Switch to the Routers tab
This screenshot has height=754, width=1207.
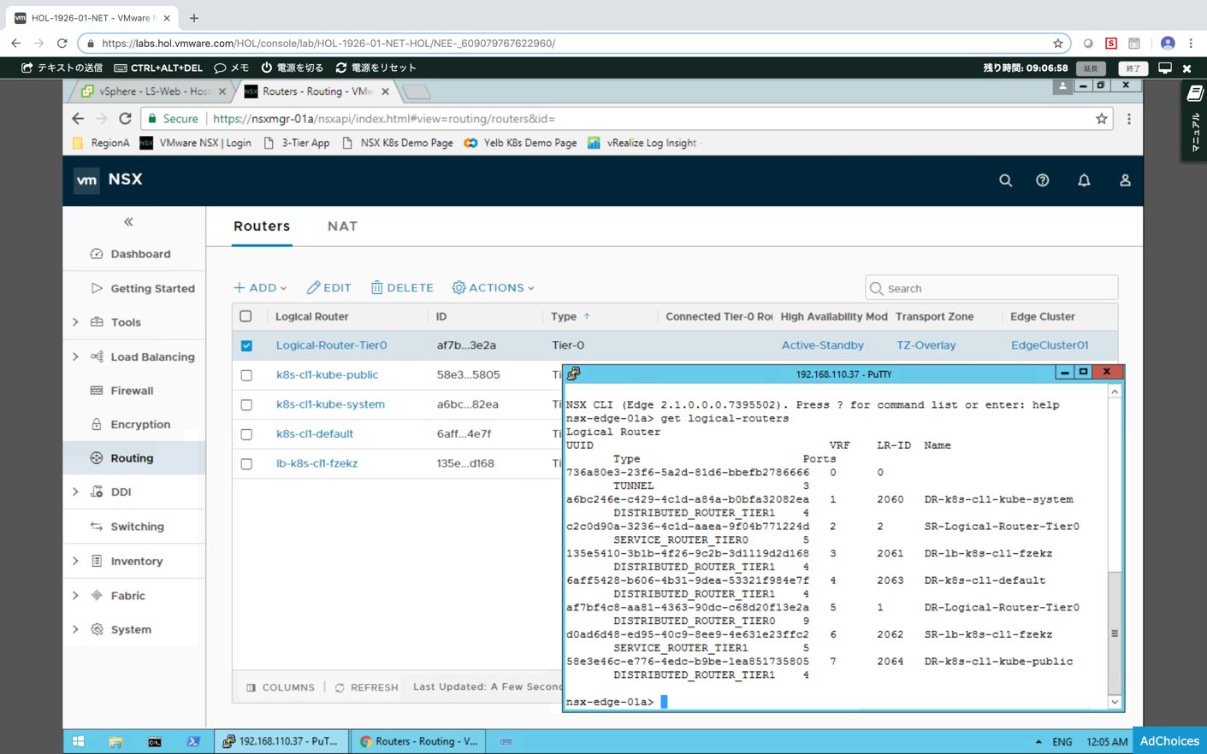click(x=262, y=227)
